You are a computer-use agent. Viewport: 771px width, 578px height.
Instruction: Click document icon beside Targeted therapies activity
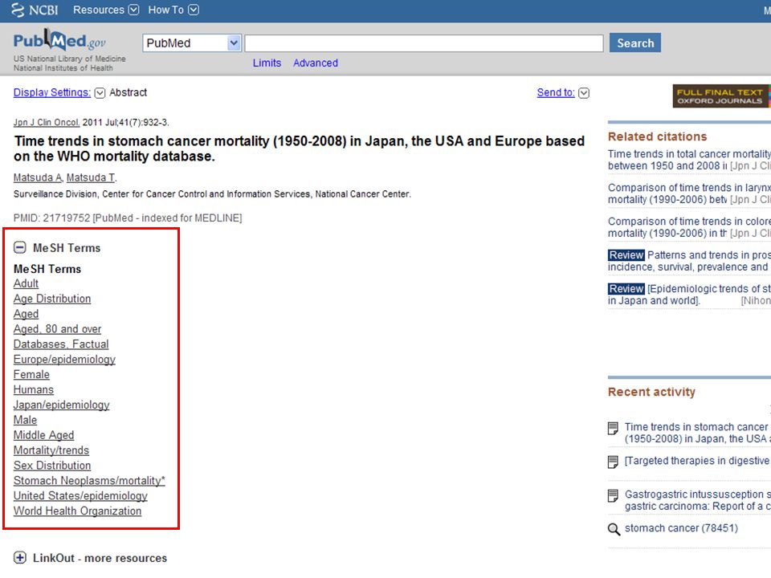click(613, 462)
